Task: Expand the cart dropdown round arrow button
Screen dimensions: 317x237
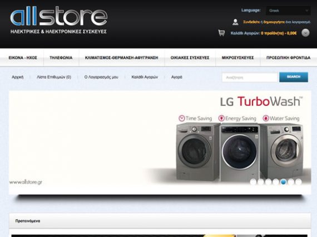Action: click(x=305, y=33)
